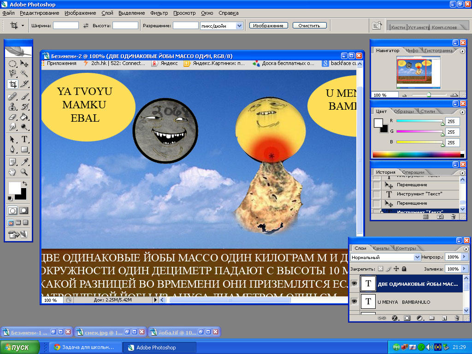Select the Path Selection arrow tool

click(x=12, y=139)
